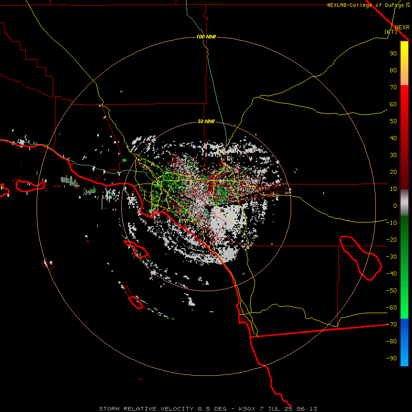Image resolution: width=412 pixels, height=412 pixels.
Task: Click the "-30" scale label
Action: 391,257
